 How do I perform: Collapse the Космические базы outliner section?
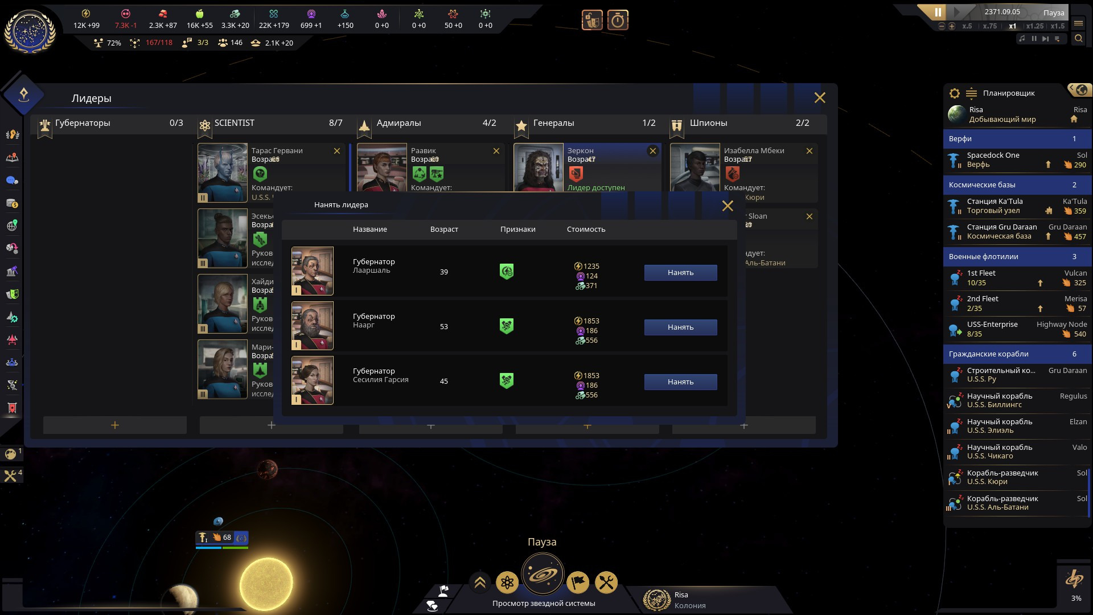pos(1017,185)
